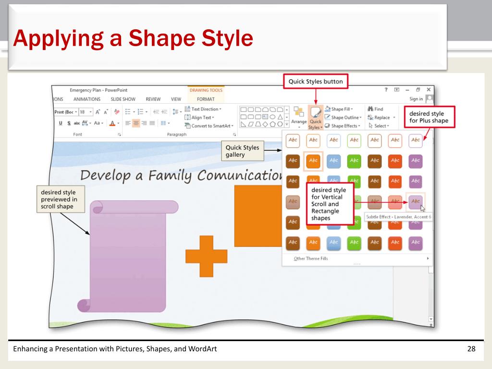492x369 pixels.
Task: Select the Hexagon shape in gallery
Action: (x=280, y=124)
